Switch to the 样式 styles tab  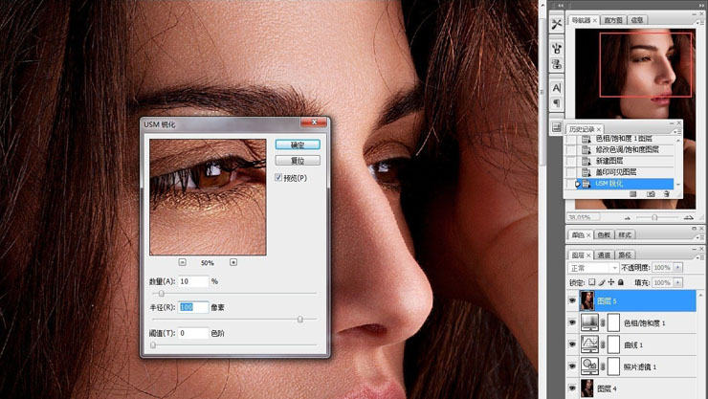pyautogui.click(x=625, y=234)
